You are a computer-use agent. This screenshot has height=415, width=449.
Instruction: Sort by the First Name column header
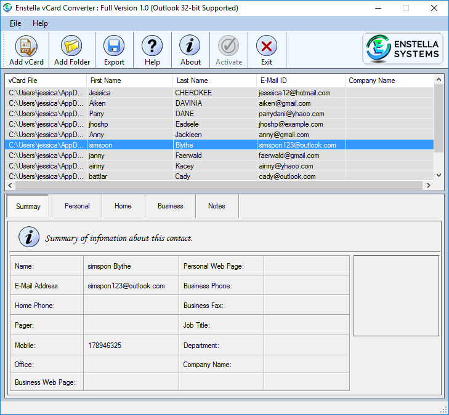pos(130,81)
